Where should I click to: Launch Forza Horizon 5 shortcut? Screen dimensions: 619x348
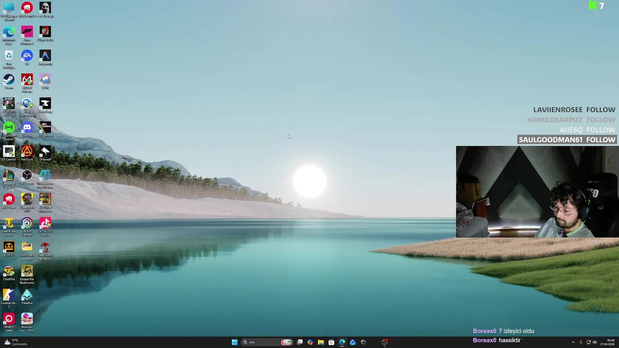pyautogui.click(x=27, y=35)
